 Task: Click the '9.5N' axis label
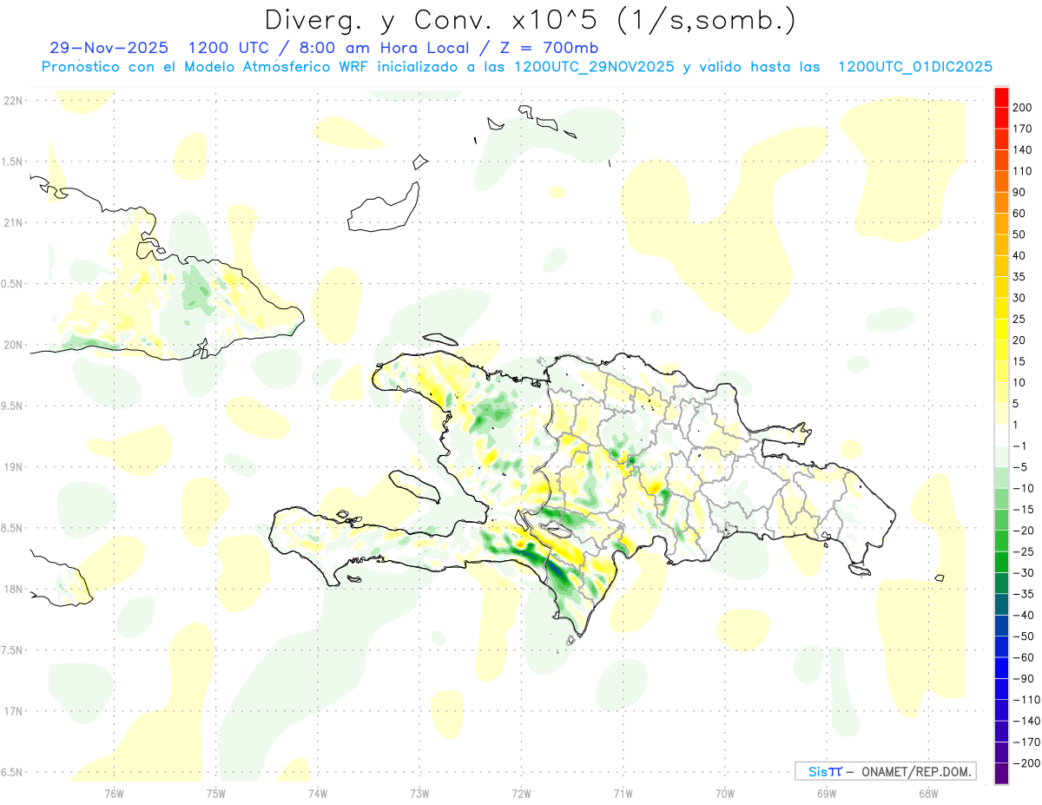[x=13, y=406]
